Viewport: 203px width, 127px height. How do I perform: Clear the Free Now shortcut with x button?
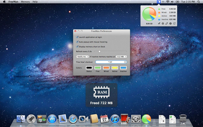[x=125, y=62]
